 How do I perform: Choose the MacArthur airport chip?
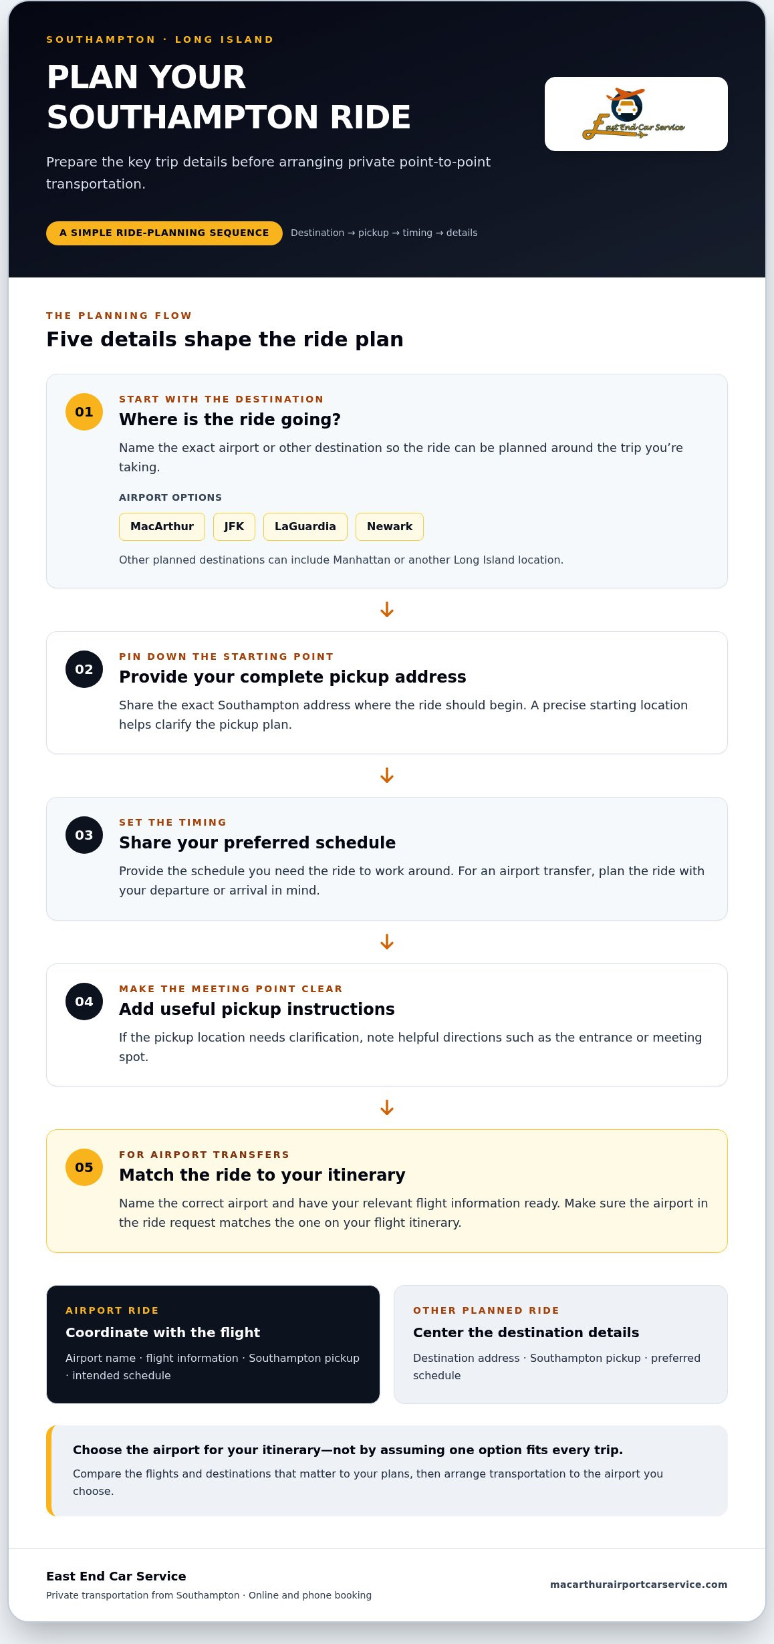(162, 527)
